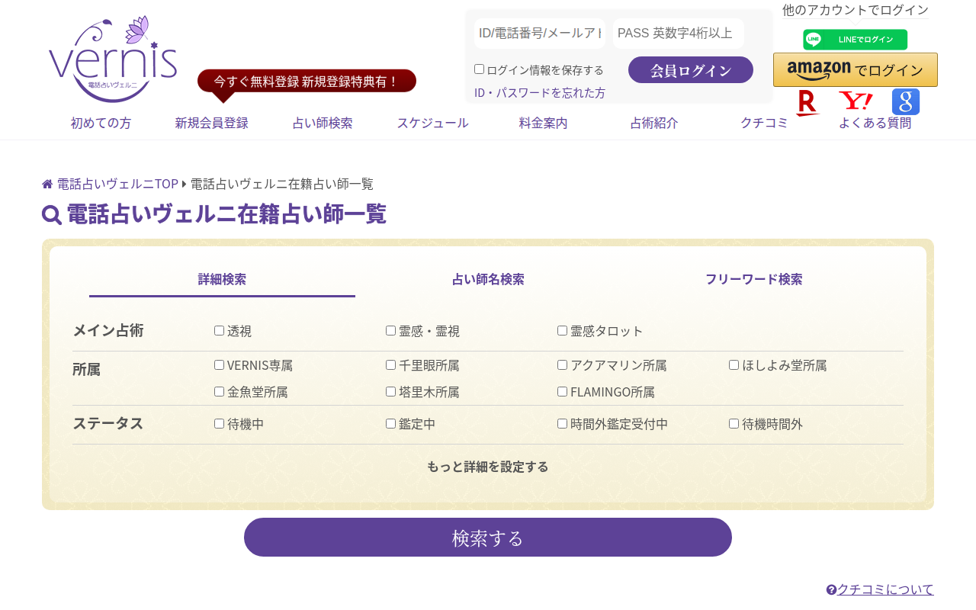Enable the 待機時間外 checkbox
Screen dimensions: 976x610
[734, 423]
